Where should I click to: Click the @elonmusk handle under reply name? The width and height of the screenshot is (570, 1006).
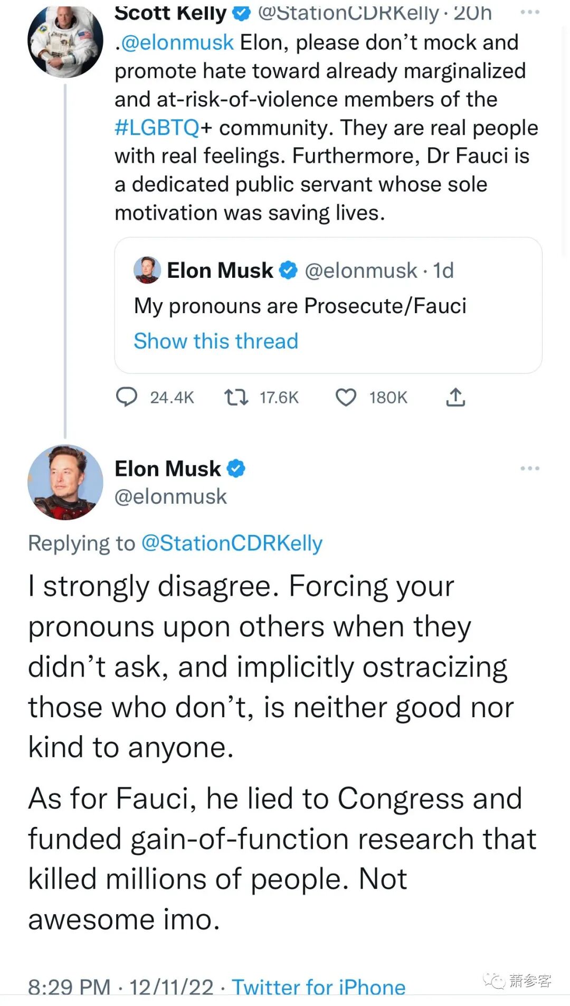click(x=170, y=496)
